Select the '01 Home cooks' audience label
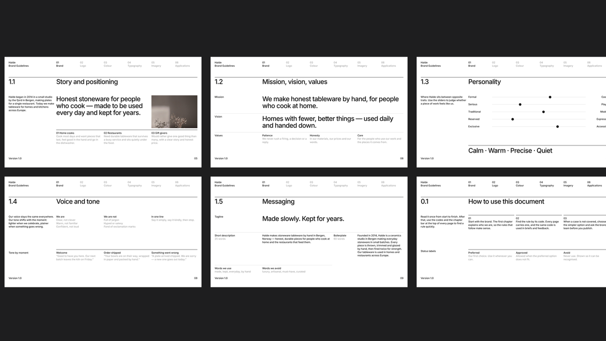The height and width of the screenshot is (341, 606). pyautogui.click(x=65, y=133)
